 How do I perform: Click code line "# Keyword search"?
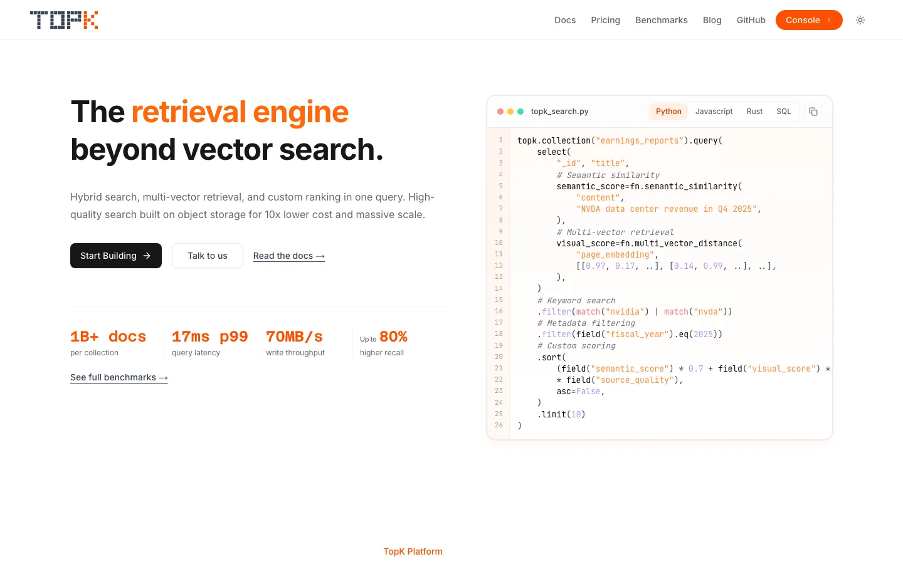[x=576, y=300]
